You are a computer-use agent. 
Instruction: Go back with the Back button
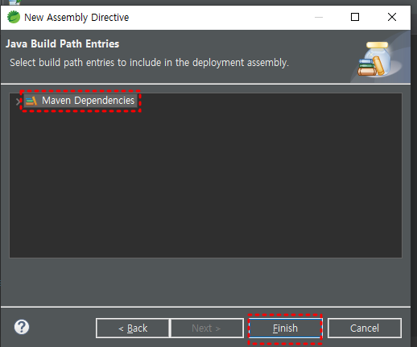(x=133, y=328)
